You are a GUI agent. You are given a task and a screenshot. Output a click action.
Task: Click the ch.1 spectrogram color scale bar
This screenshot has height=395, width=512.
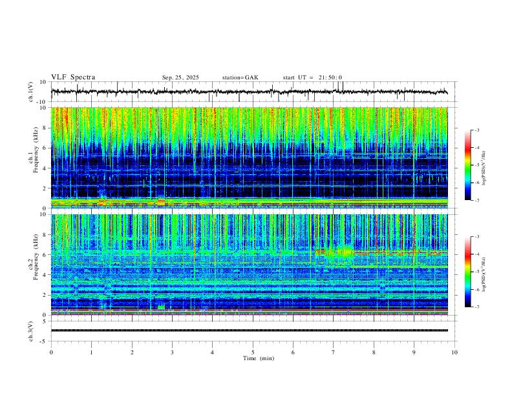pyautogui.click(x=468, y=165)
